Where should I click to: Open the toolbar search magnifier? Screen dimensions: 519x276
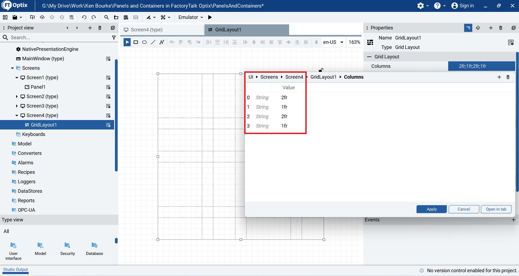click(x=106, y=17)
